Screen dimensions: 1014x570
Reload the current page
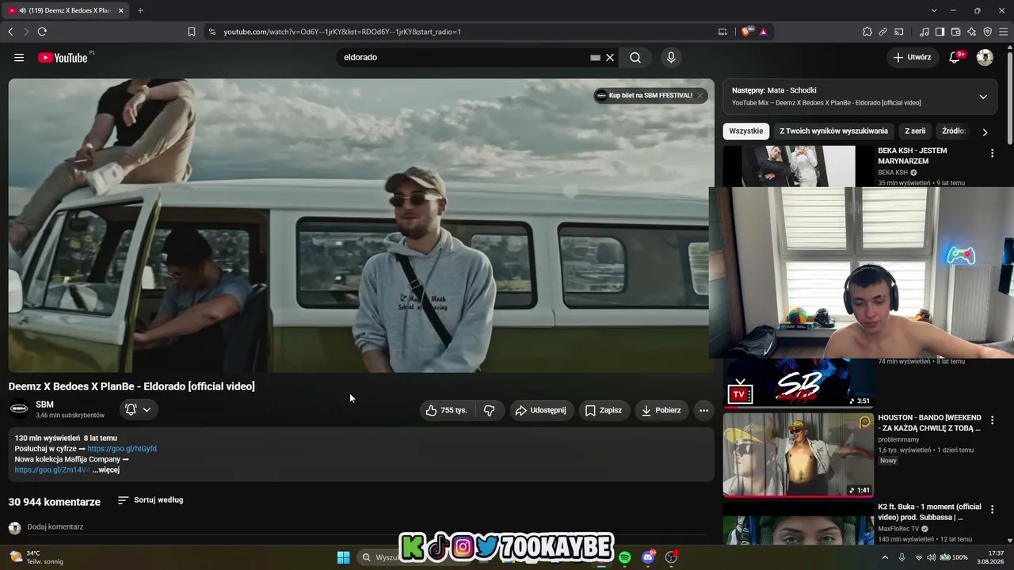[x=42, y=32]
